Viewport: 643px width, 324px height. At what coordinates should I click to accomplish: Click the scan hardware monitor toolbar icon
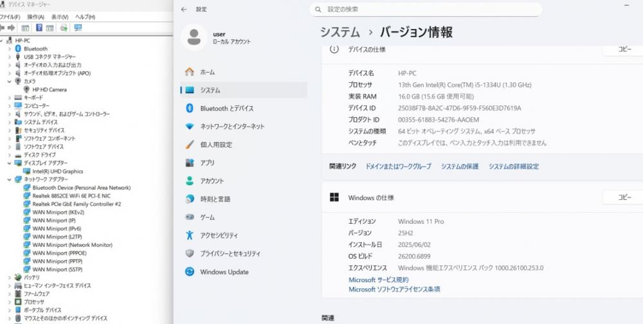78,28
